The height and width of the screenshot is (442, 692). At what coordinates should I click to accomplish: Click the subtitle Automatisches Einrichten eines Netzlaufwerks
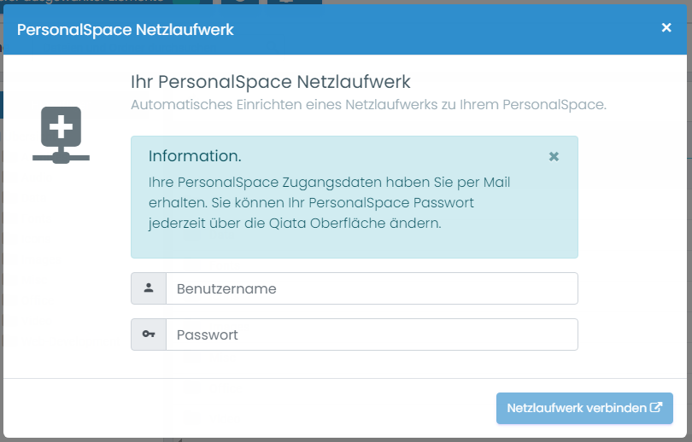click(368, 105)
